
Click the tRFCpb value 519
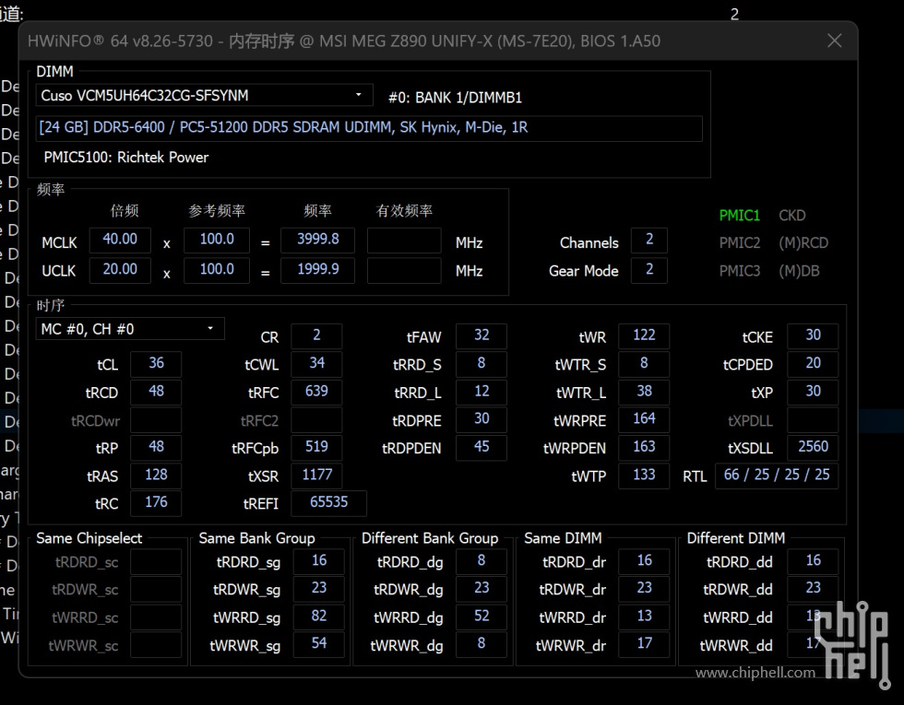(x=316, y=447)
